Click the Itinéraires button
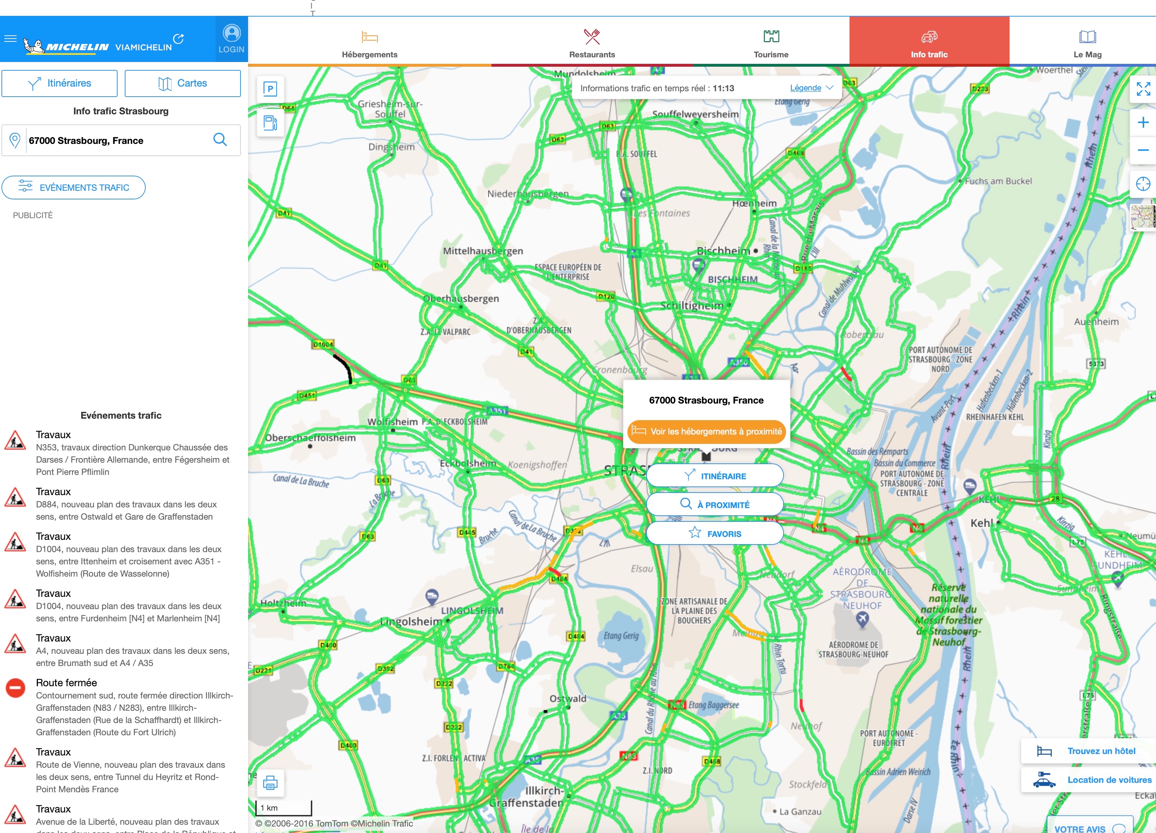 59,83
